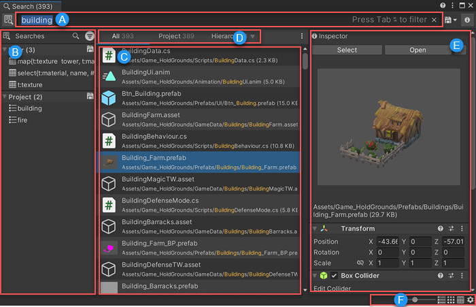Viewport: 476px width, 307px height.
Task: Collapse the Project saved searches group
Action: (5, 97)
